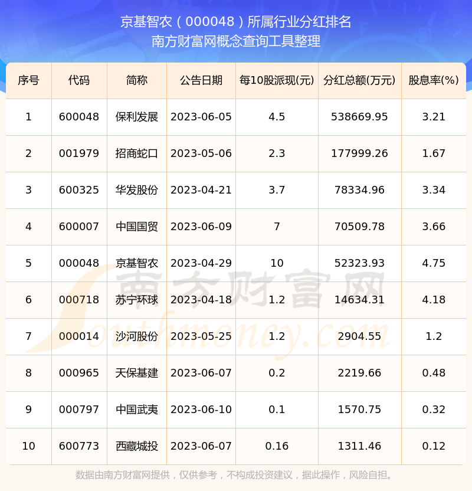This screenshot has width=472, height=491.
Task: Click the 招商蛇口 stock name
Action: click(x=137, y=153)
